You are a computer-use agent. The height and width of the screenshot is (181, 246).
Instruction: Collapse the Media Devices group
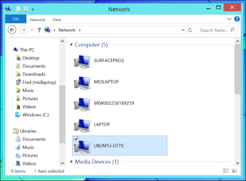click(71, 162)
